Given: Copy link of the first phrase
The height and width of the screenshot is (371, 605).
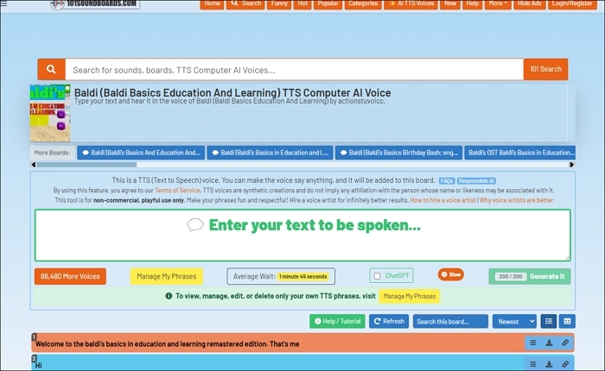Looking at the screenshot, I should (x=565, y=343).
